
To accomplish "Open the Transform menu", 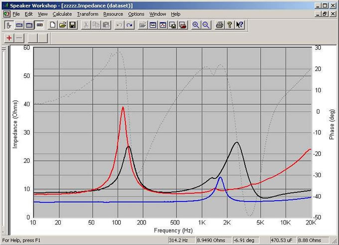I will point(87,14).
